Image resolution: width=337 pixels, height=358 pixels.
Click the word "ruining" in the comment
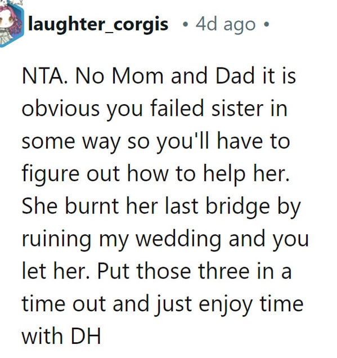57,239
